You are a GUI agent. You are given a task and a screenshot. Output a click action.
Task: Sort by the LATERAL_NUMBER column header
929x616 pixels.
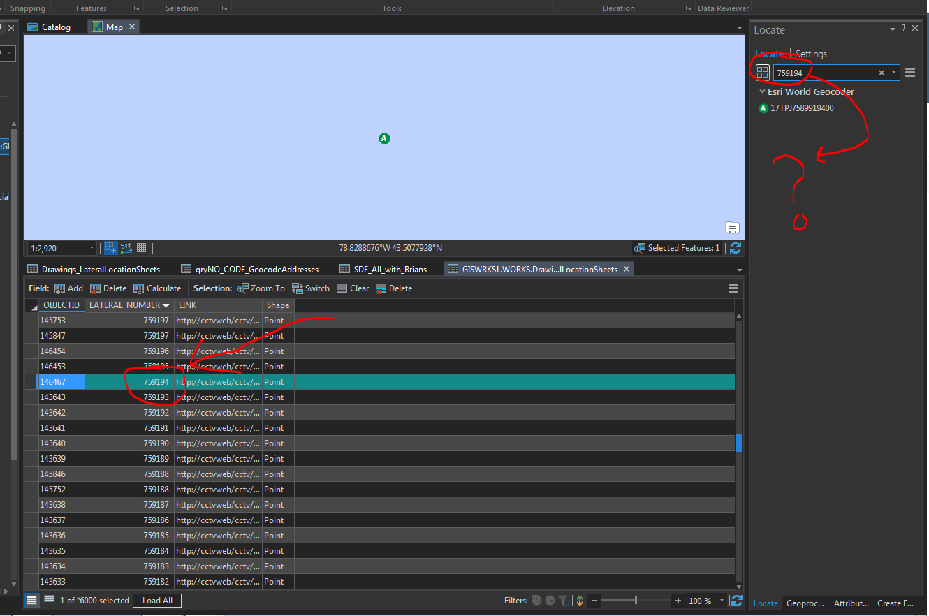129,305
